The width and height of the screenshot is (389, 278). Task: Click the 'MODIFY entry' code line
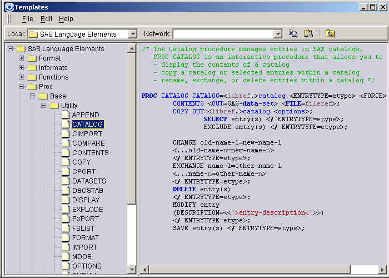pos(196,205)
